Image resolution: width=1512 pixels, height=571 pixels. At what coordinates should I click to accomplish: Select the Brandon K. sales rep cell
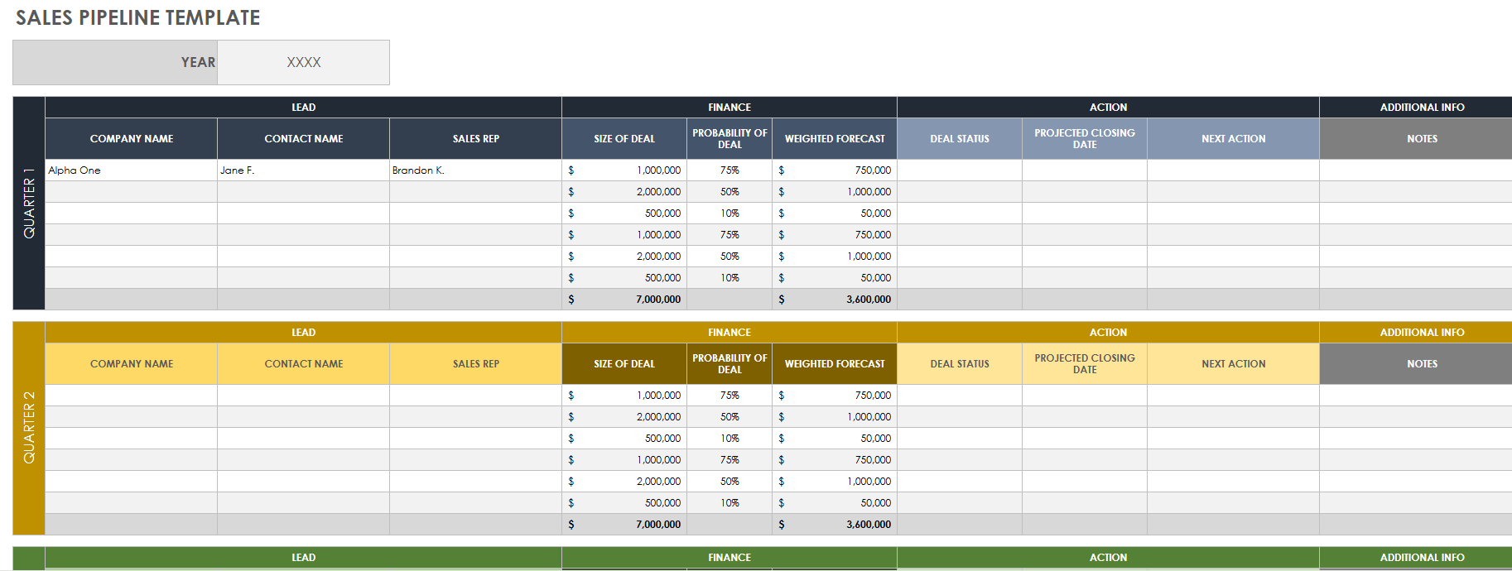pyautogui.click(x=475, y=170)
